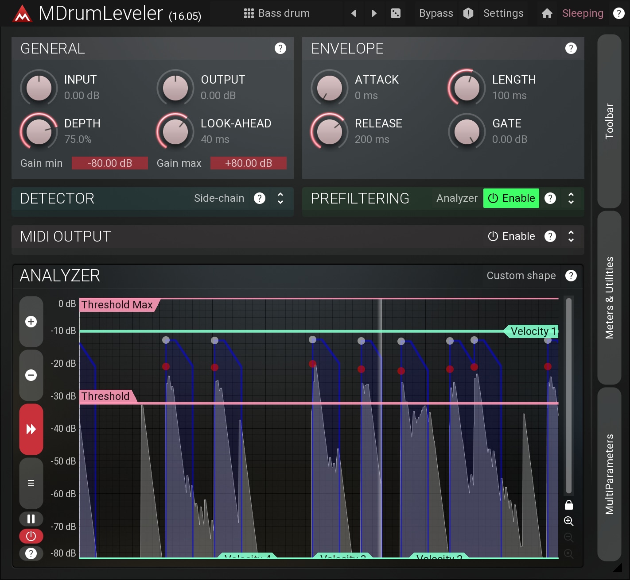Image resolution: width=630 pixels, height=580 pixels.
Task: Click the PREFILTERING panel title
Action: point(360,198)
